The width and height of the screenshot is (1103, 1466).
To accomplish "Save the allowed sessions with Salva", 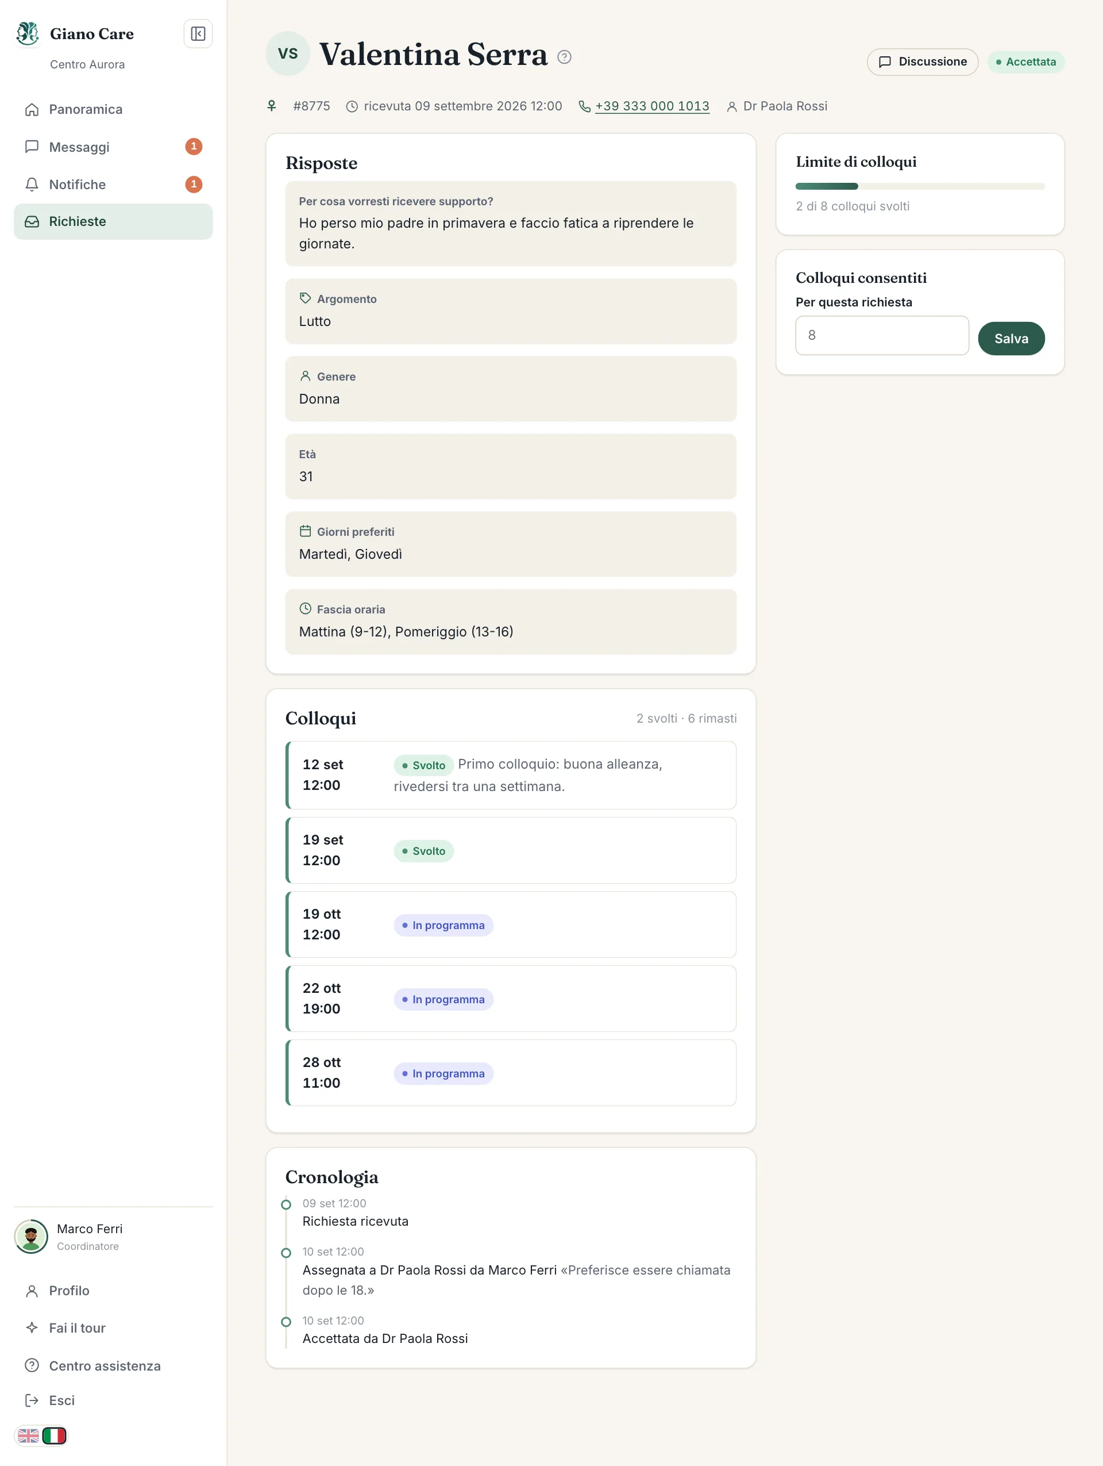I will click(1011, 339).
